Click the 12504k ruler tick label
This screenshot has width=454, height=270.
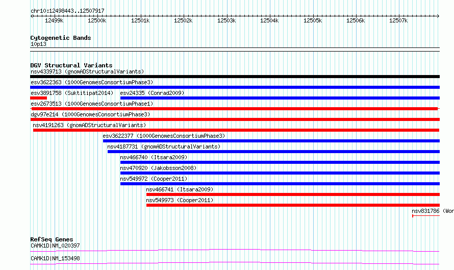(x=269, y=20)
